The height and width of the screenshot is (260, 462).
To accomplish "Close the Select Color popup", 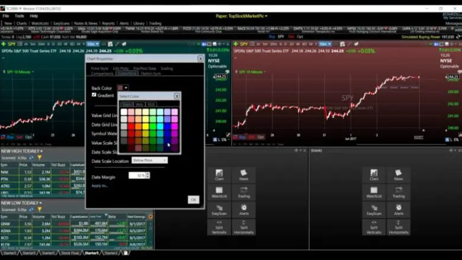I will (x=177, y=96).
